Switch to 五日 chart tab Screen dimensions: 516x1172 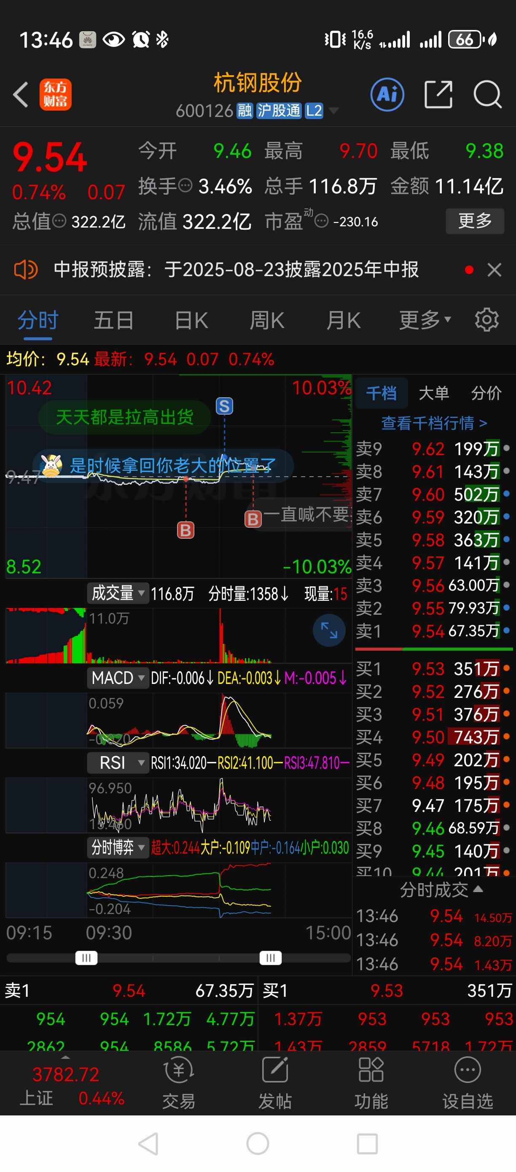(113, 320)
